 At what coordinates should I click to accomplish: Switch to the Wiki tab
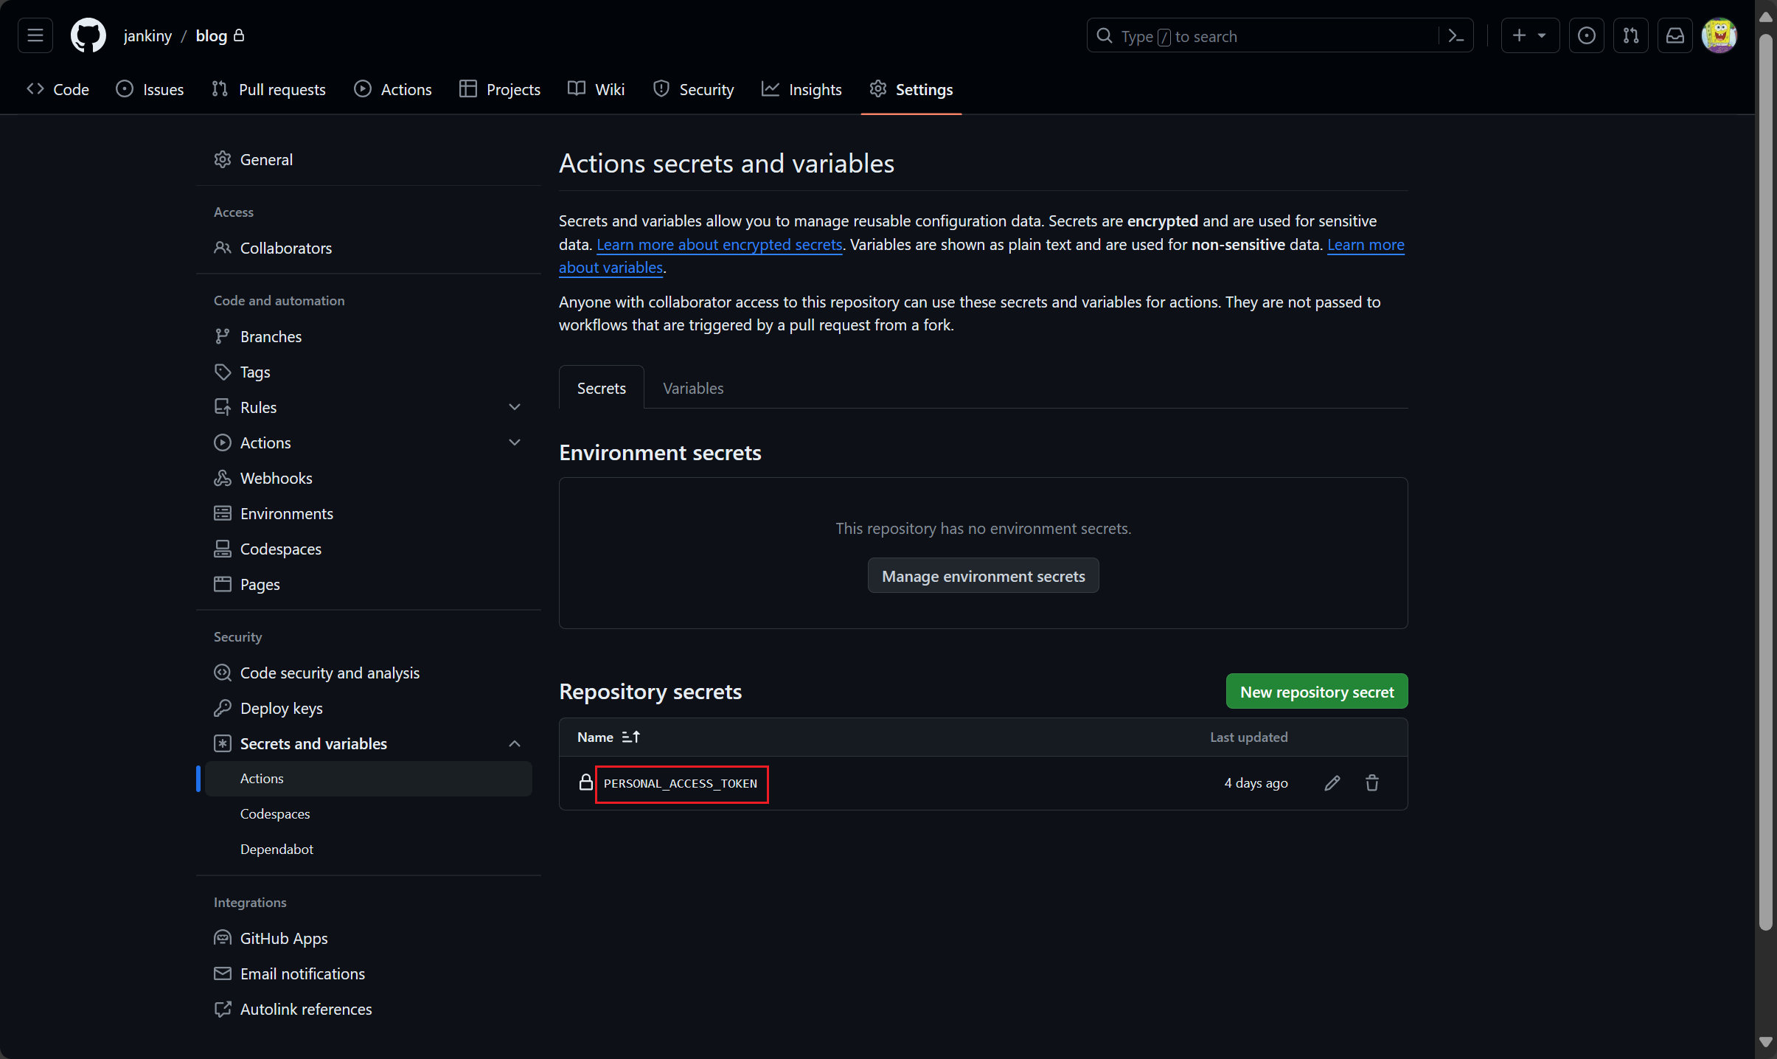pyautogui.click(x=597, y=89)
